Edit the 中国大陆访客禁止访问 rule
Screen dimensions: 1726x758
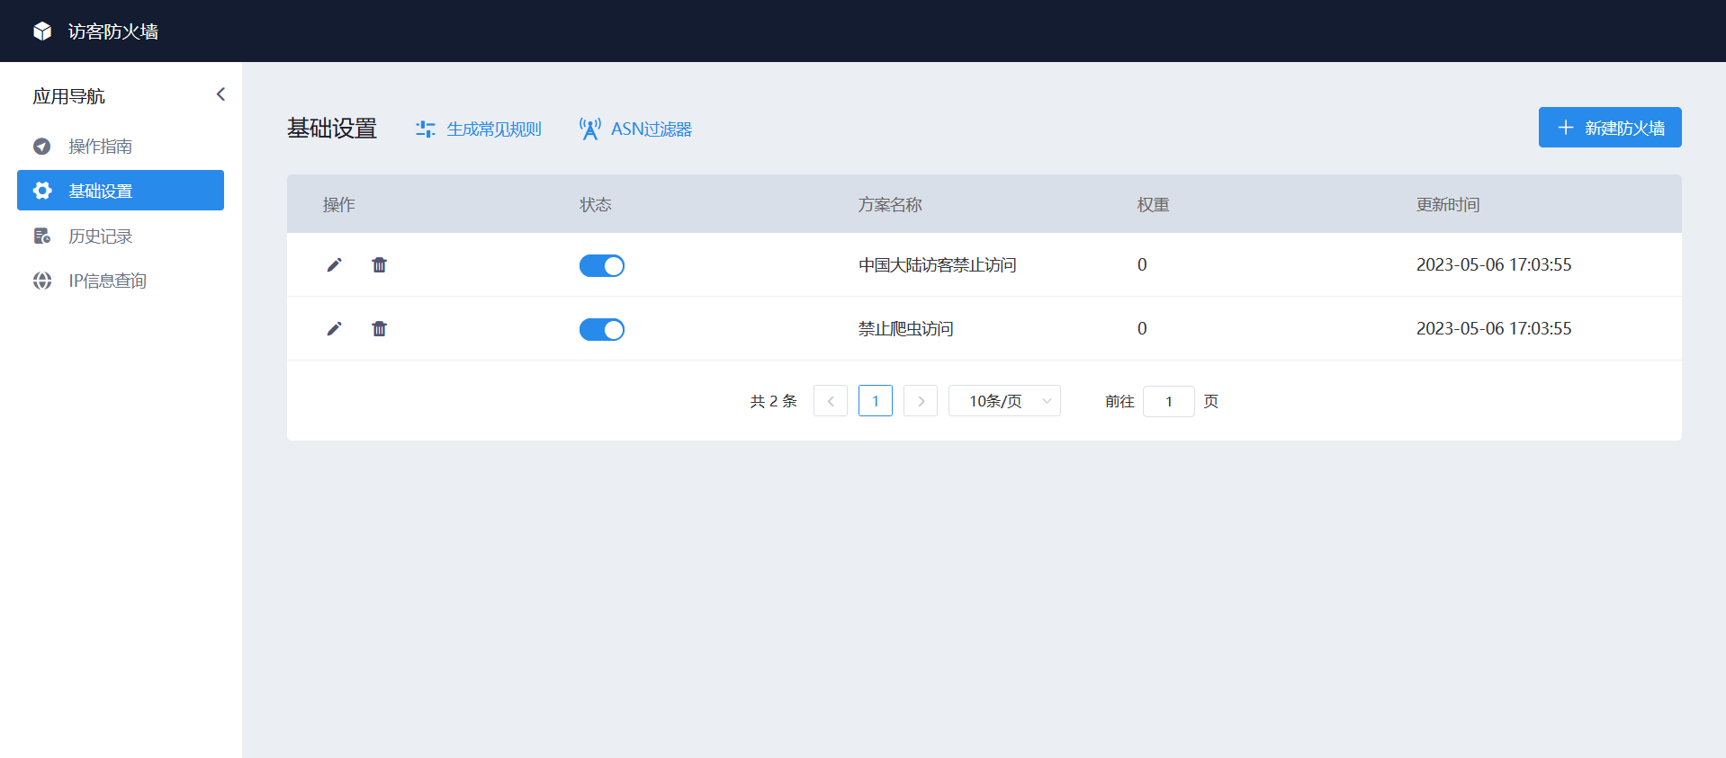[334, 264]
